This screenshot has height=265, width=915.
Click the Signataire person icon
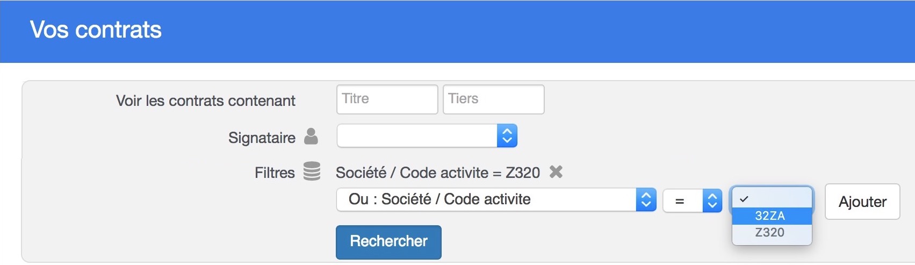(311, 137)
